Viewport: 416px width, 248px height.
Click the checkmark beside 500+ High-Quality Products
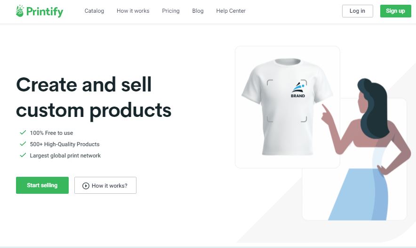[x=23, y=144]
